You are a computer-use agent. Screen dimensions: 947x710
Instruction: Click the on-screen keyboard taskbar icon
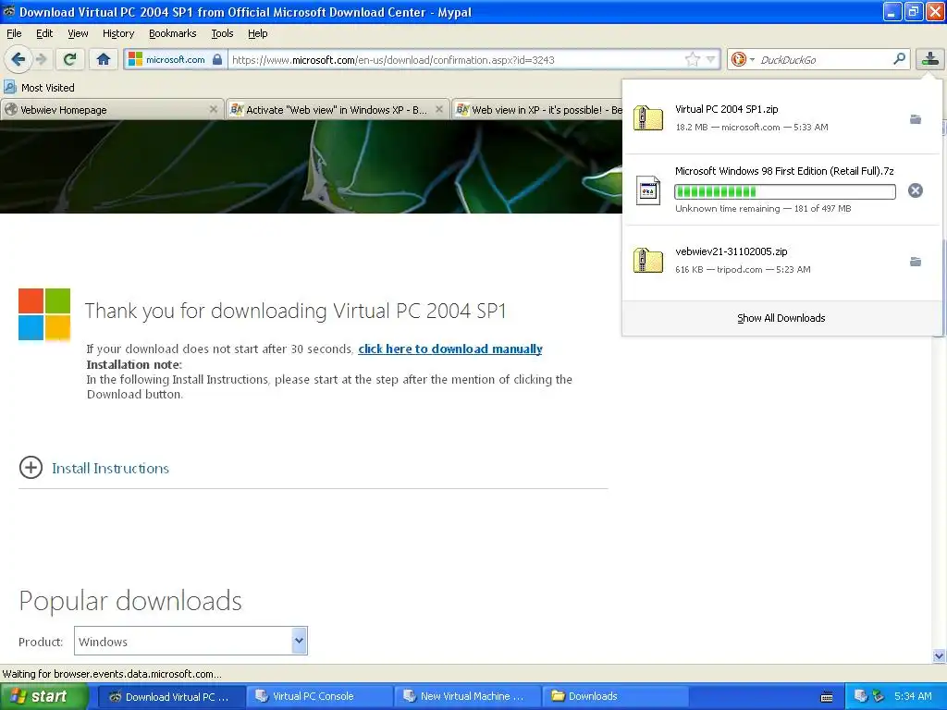(827, 697)
